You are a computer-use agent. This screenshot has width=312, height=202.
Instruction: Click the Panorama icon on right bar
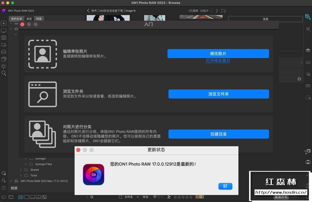308,62
